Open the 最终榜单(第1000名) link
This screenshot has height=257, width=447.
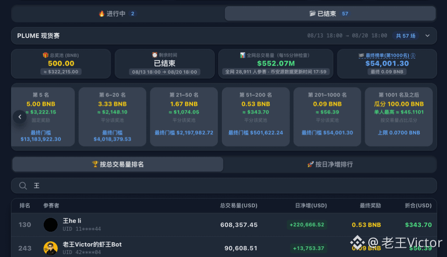(387, 55)
